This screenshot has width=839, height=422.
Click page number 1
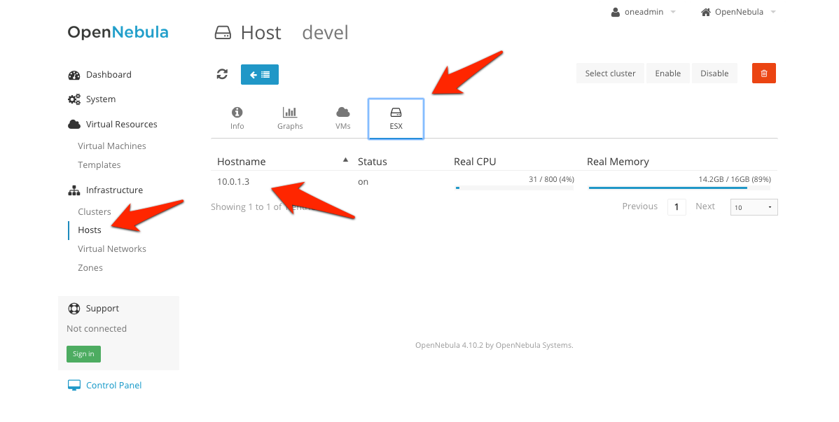tap(677, 207)
